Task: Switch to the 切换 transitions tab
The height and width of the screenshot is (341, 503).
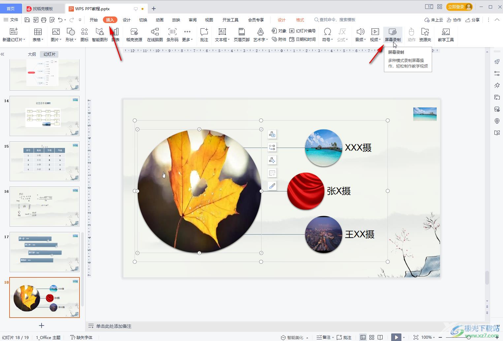Action: point(143,20)
